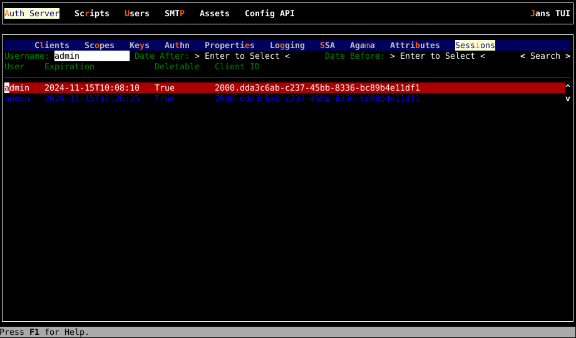Open the Date Before selector
This screenshot has width=576, height=338.
(437, 56)
